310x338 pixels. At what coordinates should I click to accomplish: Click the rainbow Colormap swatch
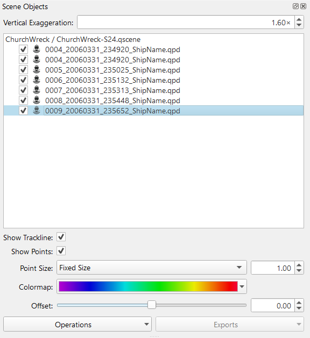(148, 286)
